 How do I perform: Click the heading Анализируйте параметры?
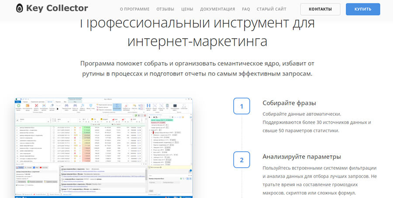[x=302, y=157]
